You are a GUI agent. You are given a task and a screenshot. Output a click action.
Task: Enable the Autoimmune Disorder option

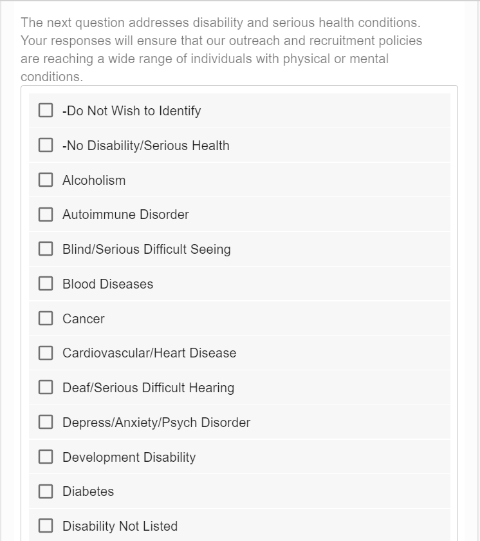[x=46, y=214]
